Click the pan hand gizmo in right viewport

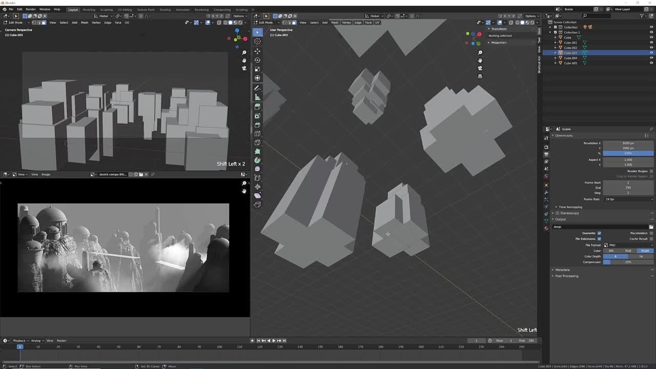point(480,60)
